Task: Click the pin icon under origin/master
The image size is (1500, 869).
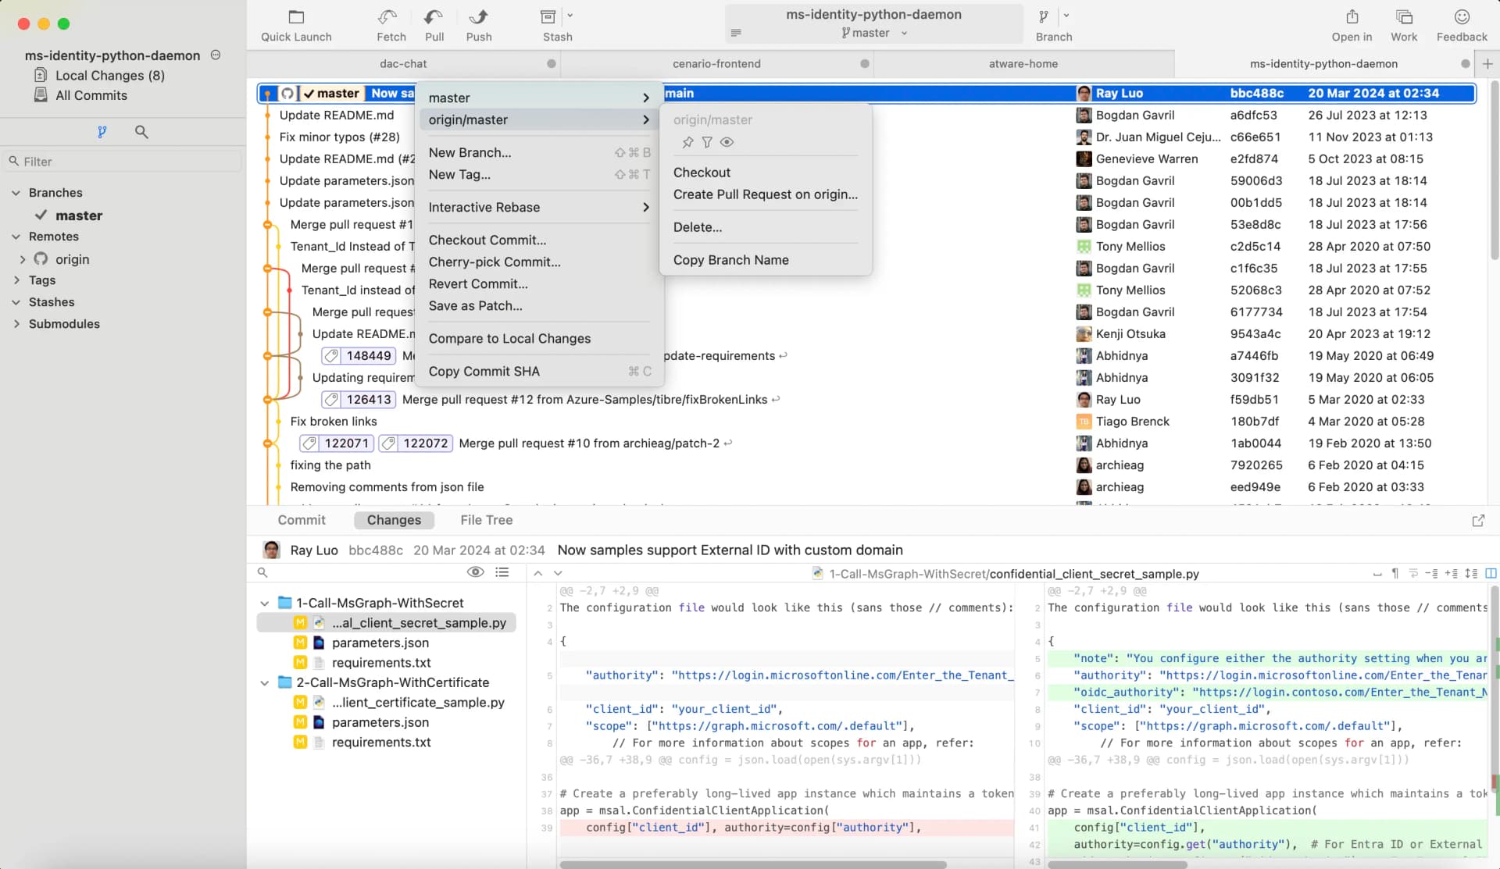Action: point(687,142)
